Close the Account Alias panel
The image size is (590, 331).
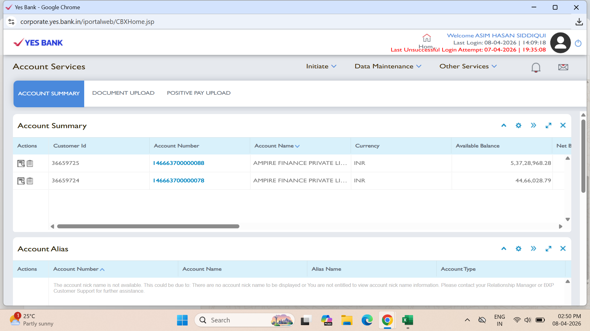tap(563, 249)
